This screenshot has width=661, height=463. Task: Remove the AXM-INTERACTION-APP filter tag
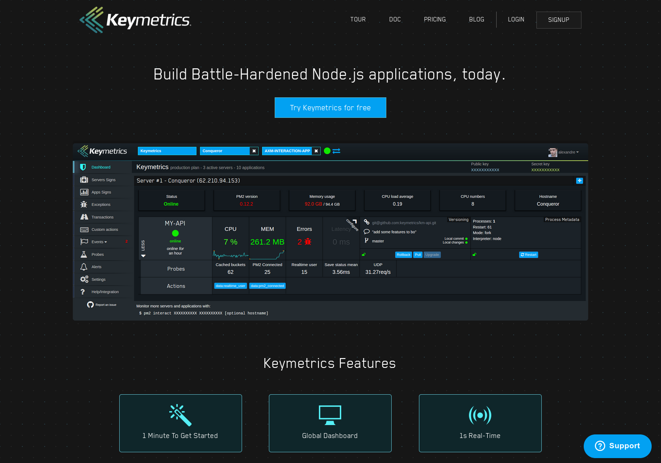316,151
